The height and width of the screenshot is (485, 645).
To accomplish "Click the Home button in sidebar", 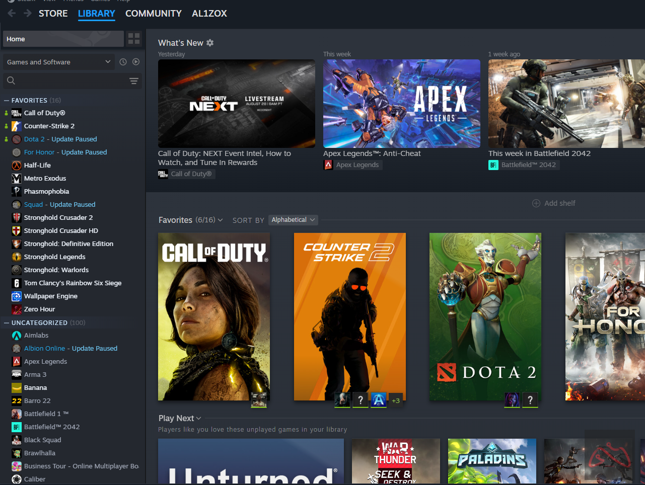I will click(x=63, y=39).
